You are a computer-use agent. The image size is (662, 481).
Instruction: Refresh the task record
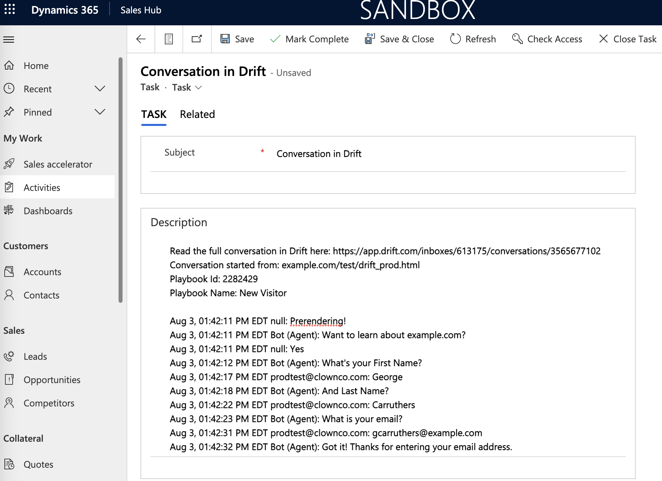pyautogui.click(x=473, y=39)
